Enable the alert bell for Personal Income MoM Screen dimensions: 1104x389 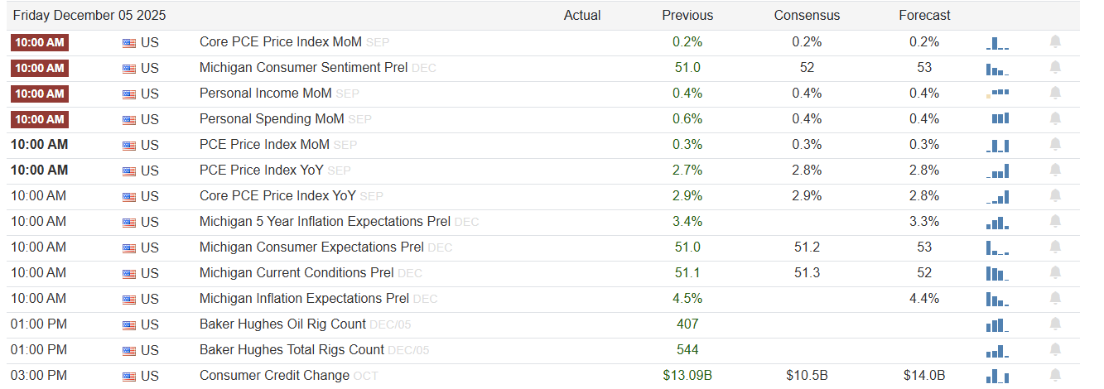[1055, 94]
